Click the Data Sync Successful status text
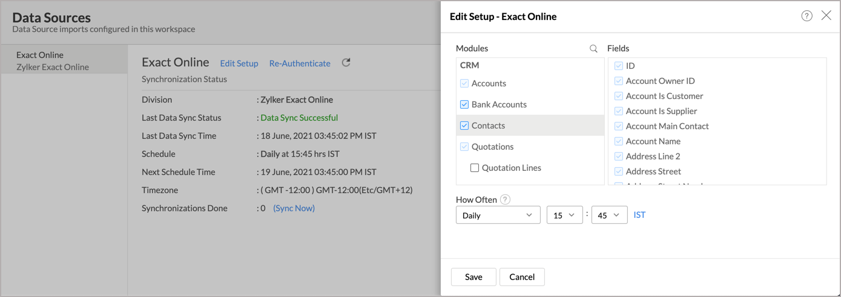Screen dimensions: 841x297 click(299, 118)
